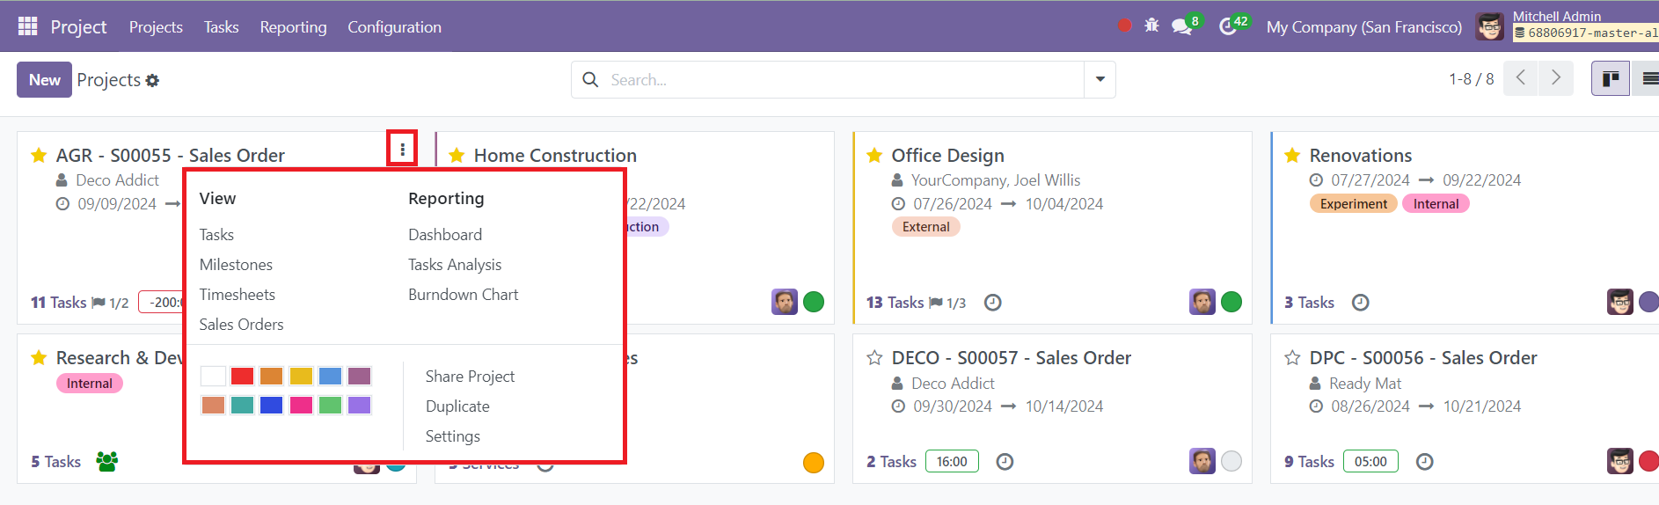Open the conversations messages icon
1659x505 pixels.
coord(1181,27)
